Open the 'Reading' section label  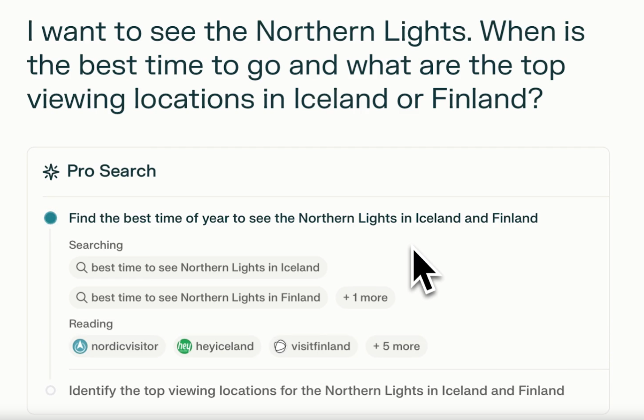tap(91, 323)
